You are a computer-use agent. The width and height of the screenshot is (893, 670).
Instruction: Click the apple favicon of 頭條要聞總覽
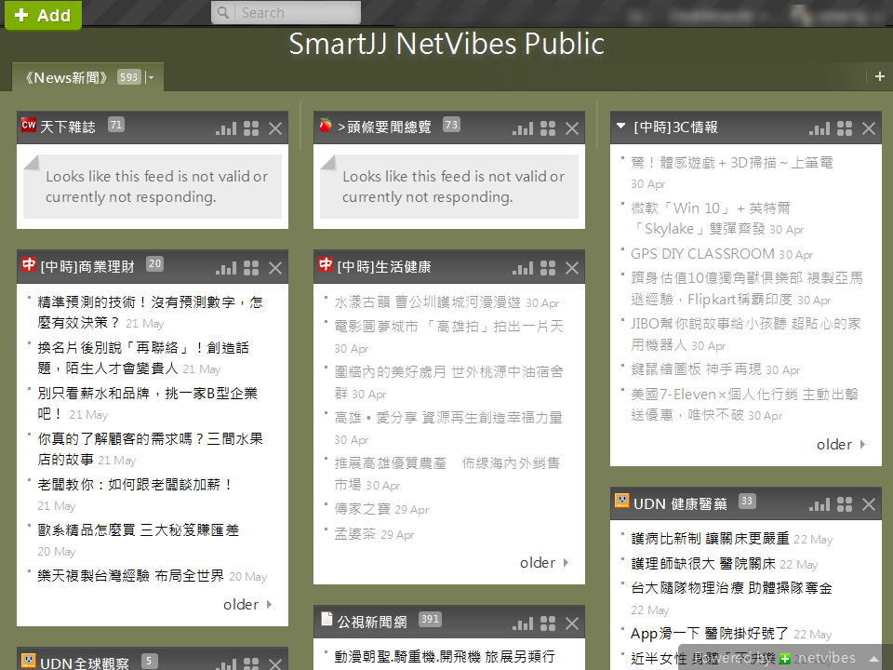coord(326,125)
